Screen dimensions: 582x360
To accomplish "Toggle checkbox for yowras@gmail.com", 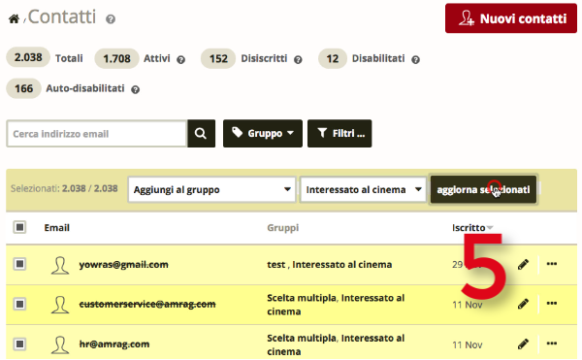I will tap(19, 264).
